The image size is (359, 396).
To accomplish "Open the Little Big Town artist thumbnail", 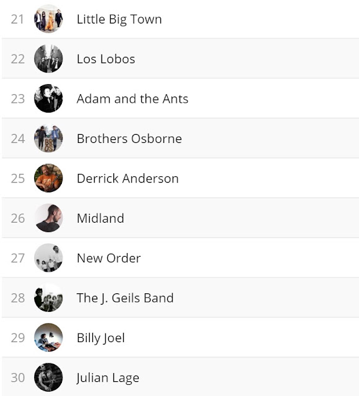I will 48,19.
